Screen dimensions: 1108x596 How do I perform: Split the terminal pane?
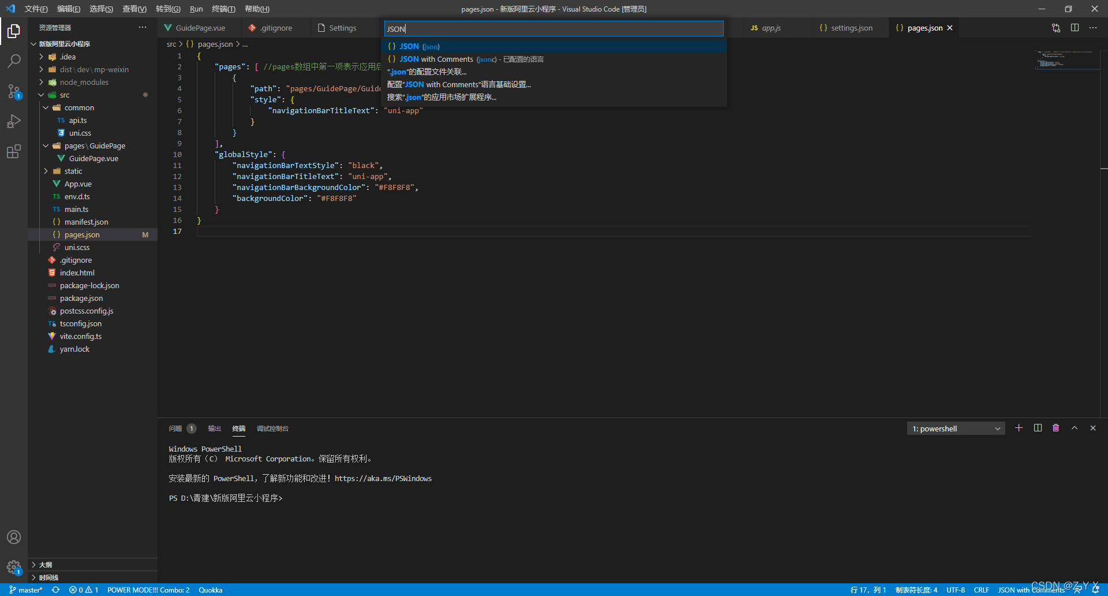pyautogui.click(x=1038, y=428)
